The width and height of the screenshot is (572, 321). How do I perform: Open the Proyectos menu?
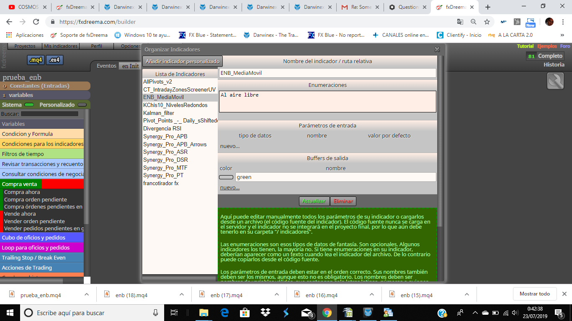pyautogui.click(x=25, y=46)
